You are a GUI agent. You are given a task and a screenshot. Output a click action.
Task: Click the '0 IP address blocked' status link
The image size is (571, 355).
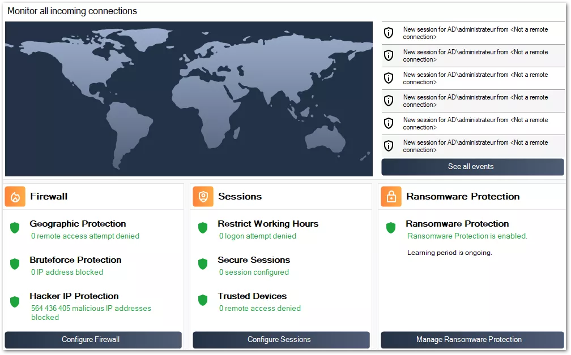click(x=69, y=272)
